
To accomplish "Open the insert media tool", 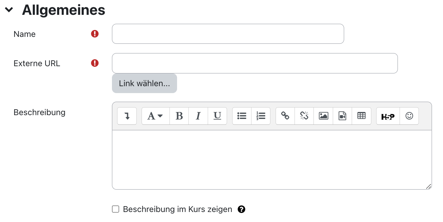I will pyautogui.click(x=342, y=116).
